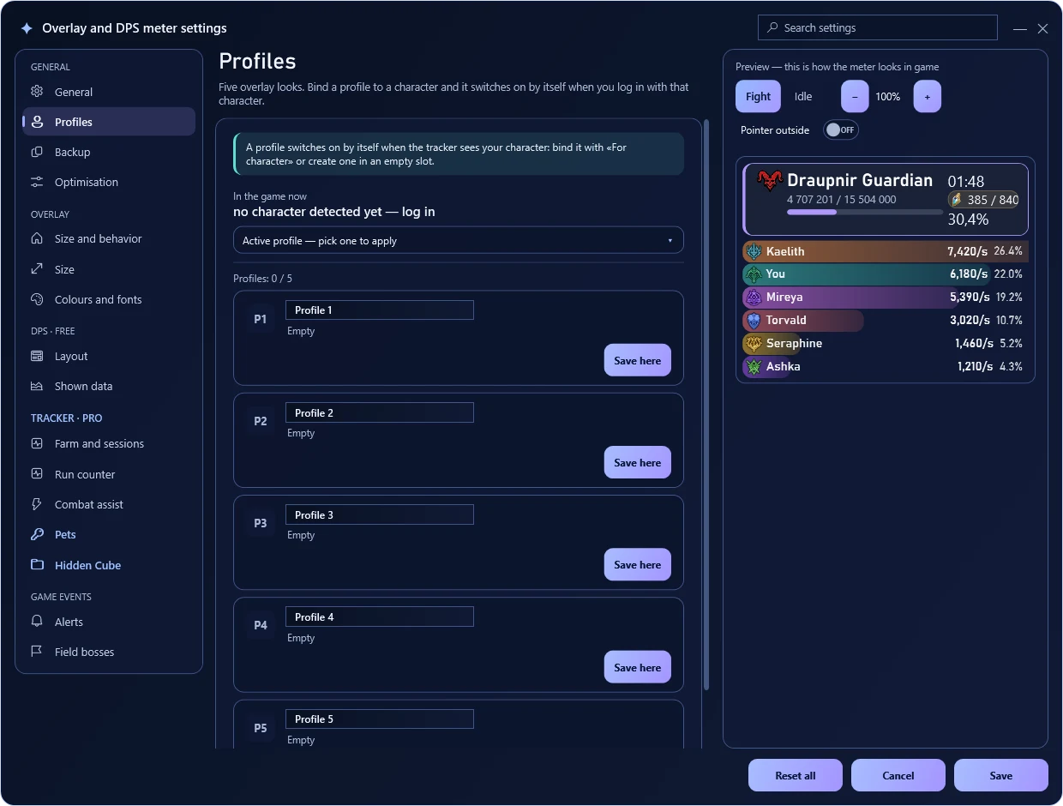Screen dimensions: 1063x806
Task: Click the P4 slot badge
Action: click(x=261, y=625)
